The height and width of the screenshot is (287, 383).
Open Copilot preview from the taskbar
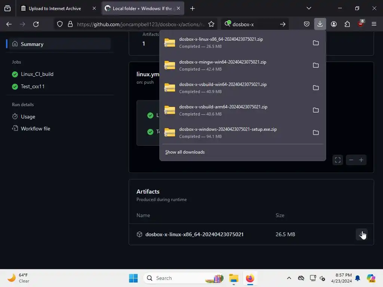click(371, 278)
